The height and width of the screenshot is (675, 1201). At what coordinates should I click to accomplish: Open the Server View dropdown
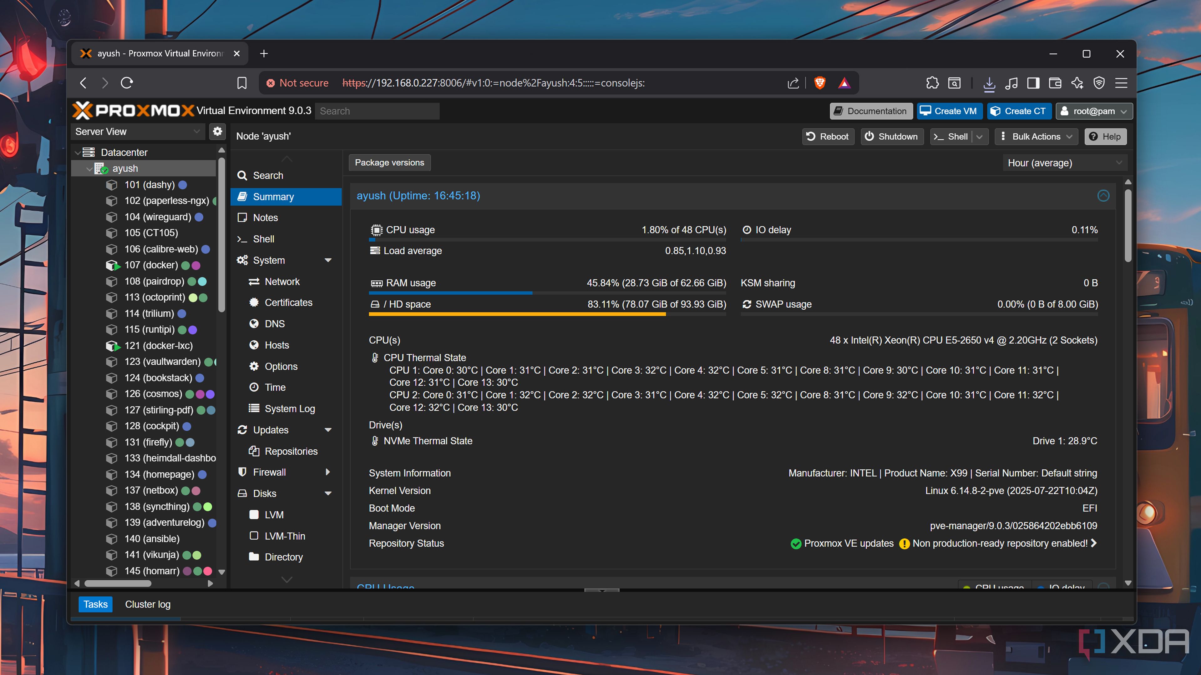138,132
